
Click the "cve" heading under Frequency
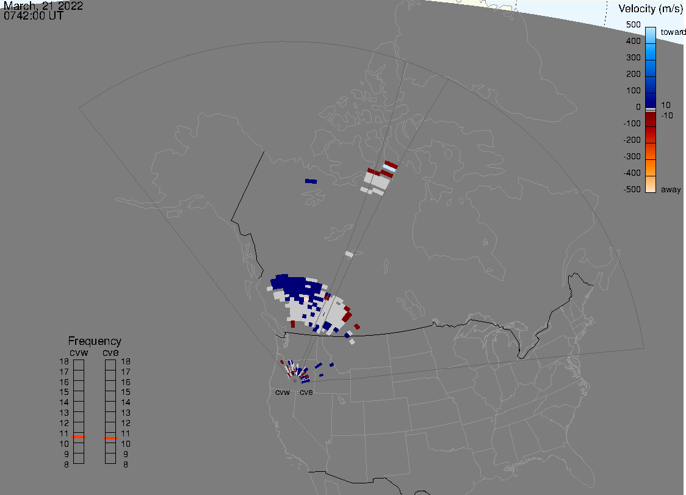click(x=110, y=352)
